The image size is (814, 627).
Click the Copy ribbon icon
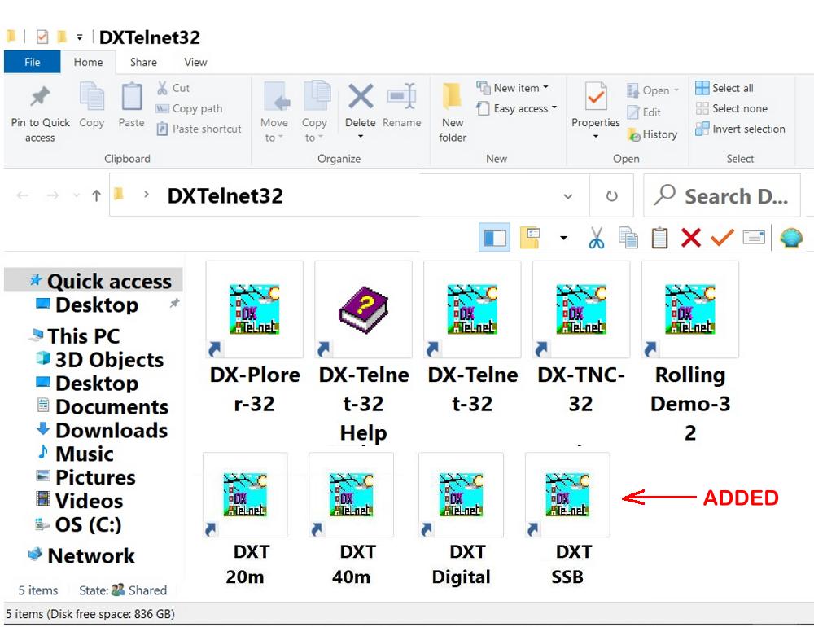click(x=92, y=97)
